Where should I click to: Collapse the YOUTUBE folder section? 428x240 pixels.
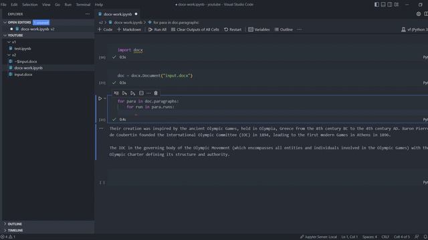(5, 35)
